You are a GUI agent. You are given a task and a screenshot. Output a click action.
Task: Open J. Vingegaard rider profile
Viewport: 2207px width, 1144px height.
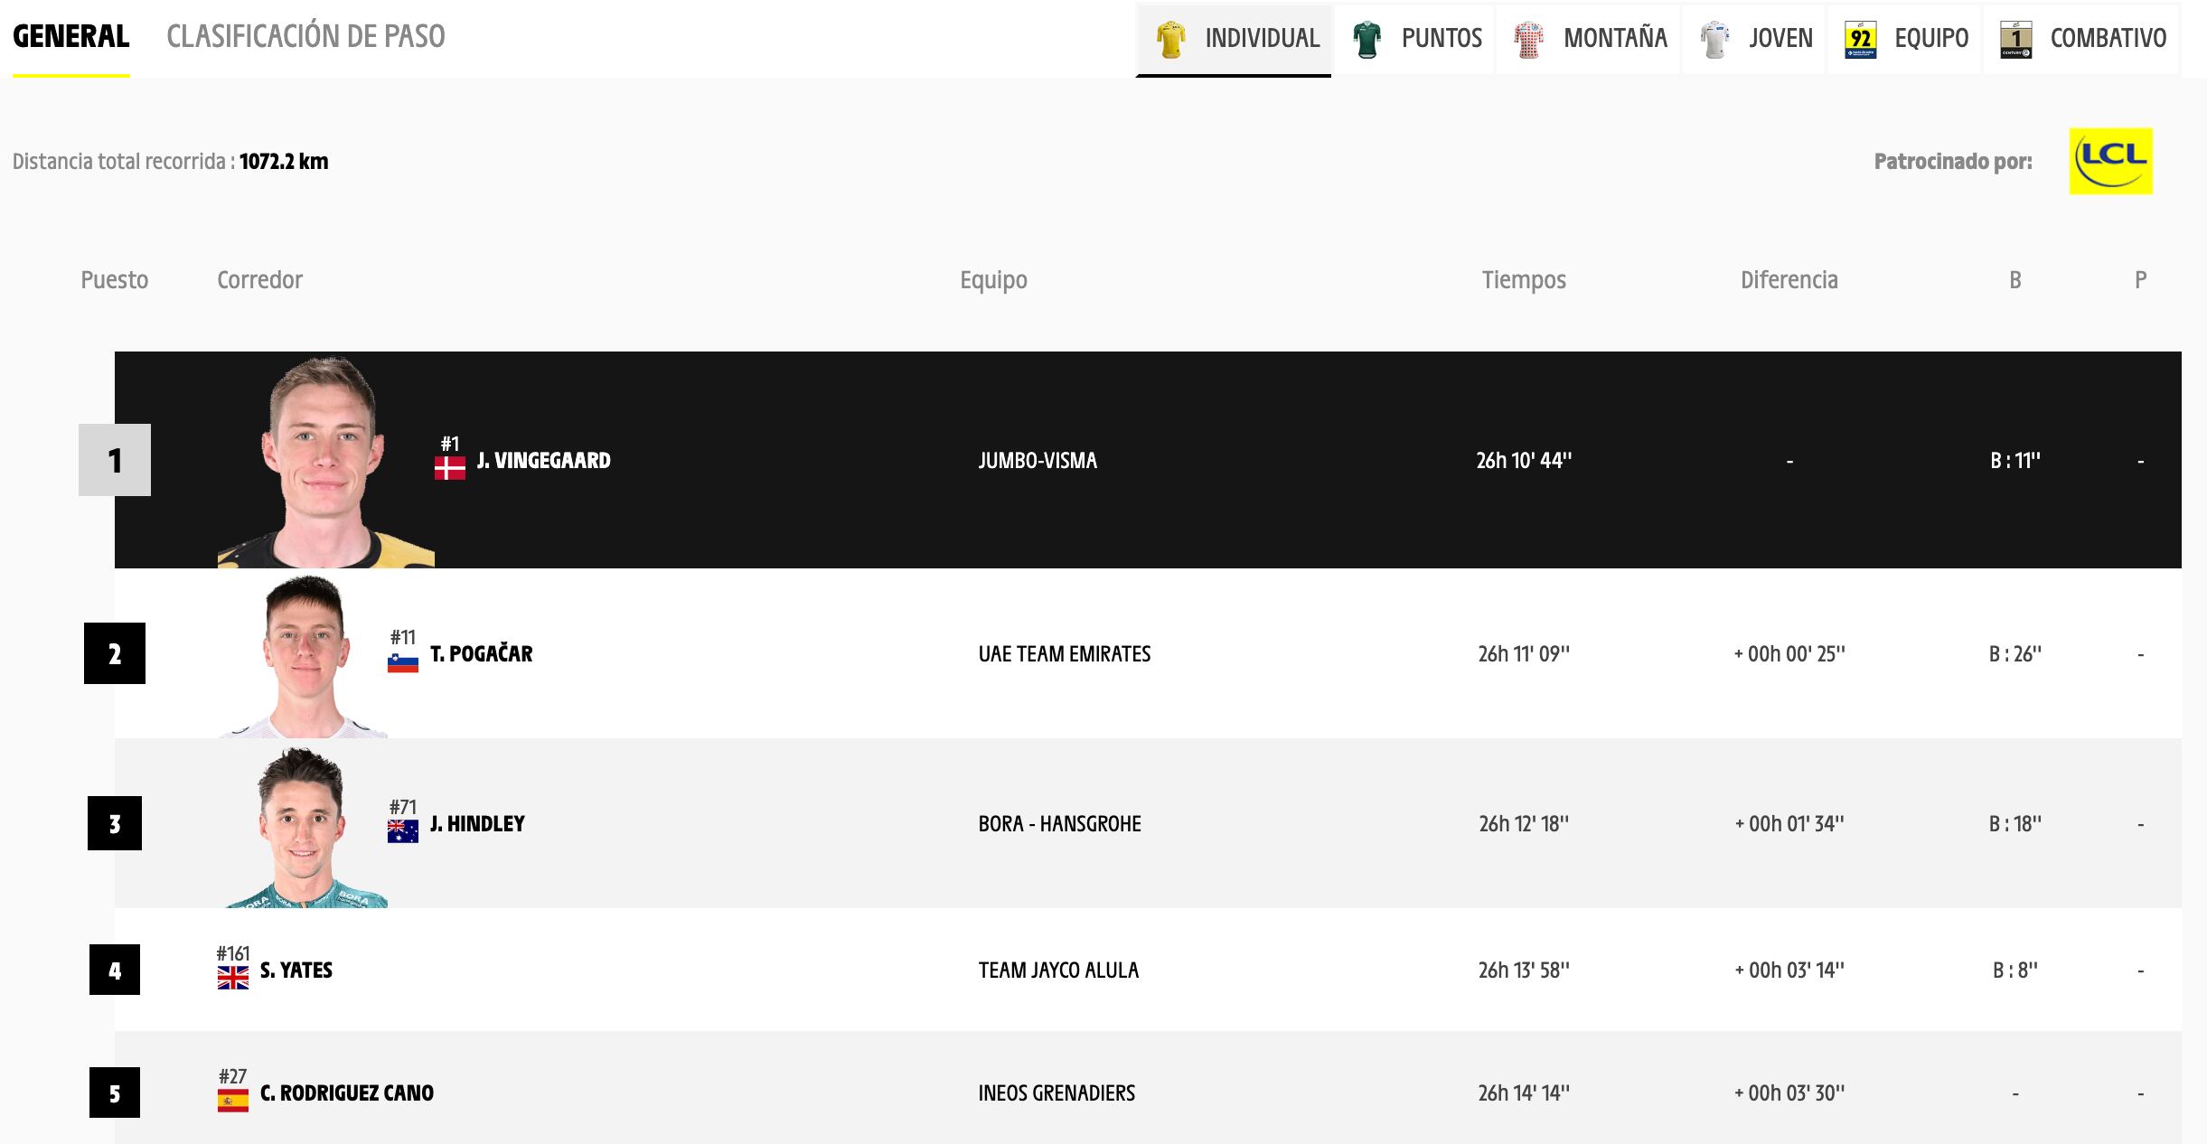pyautogui.click(x=543, y=461)
